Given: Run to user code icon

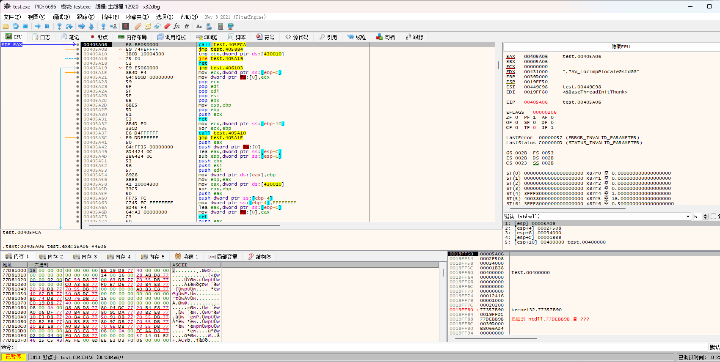Looking at the screenshot, I should [x=113, y=26].
